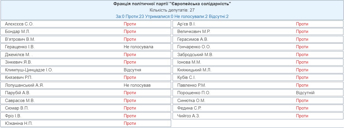The height and width of the screenshot is (128, 344).
Task: Select deputy В'ятрович В.М.
Action: tap(20, 39)
